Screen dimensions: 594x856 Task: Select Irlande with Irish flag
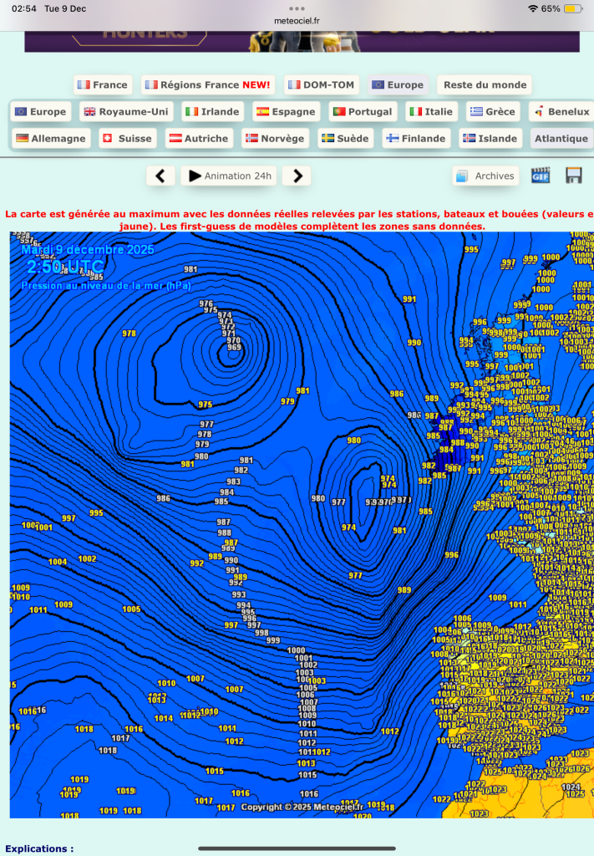(213, 111)
